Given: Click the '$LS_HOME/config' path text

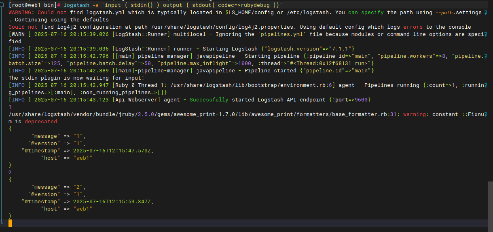Looking at the screenshot, I should (x=250, y=12).
